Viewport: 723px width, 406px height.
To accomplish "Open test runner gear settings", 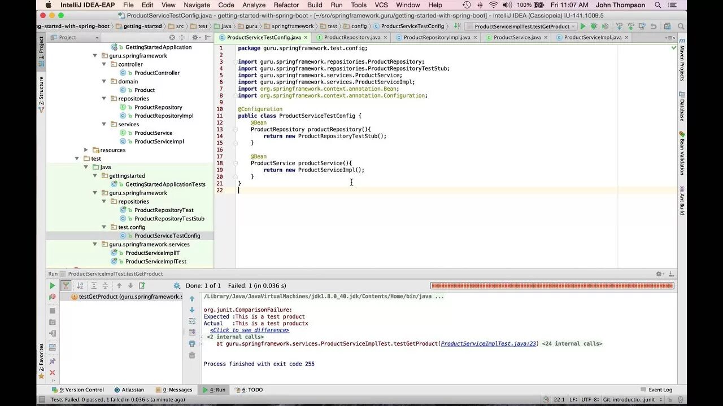I will click(x=177, y=286).
